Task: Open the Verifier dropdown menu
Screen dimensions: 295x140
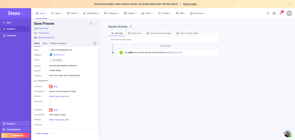Action: coord(73,13)
